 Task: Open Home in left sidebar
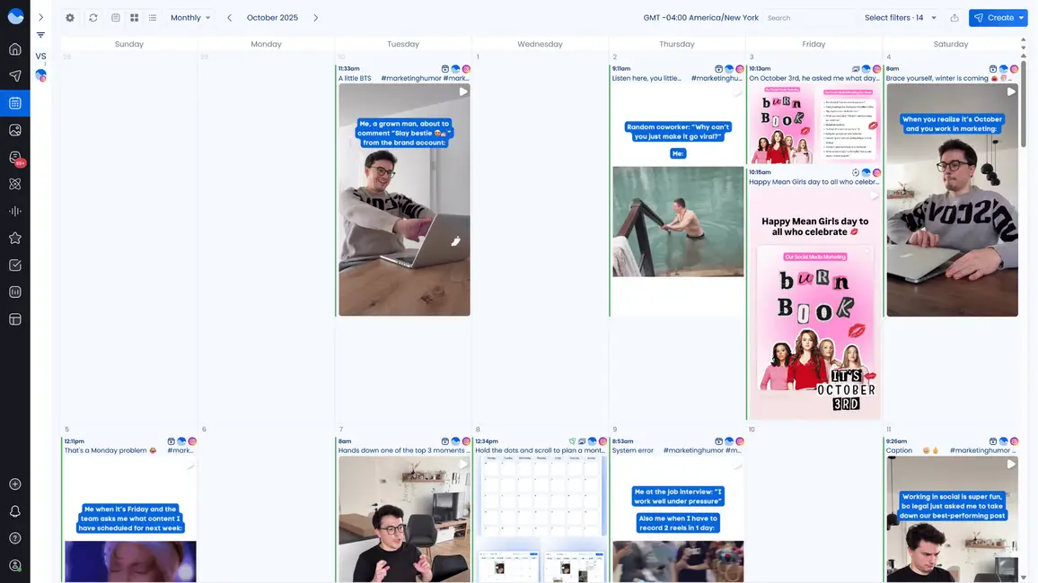(14, 49)
